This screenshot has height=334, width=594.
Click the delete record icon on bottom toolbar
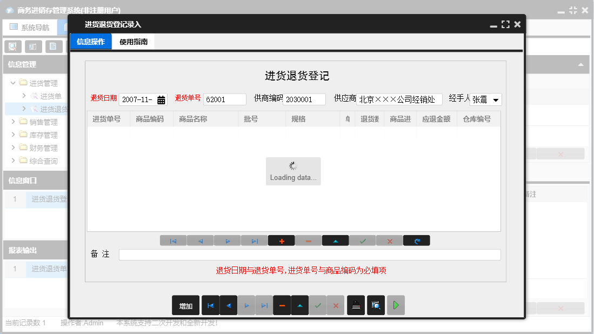[x=282, y=305]
